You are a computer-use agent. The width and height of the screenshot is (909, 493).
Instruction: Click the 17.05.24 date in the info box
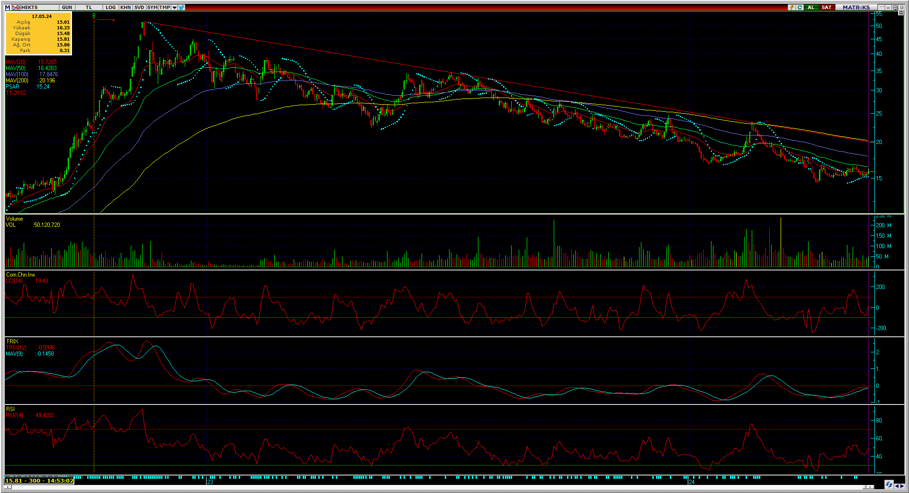(42, 17)
